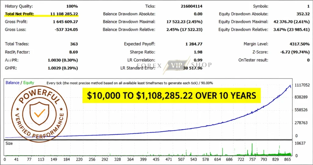Click the blue 'Balance' chart legend
This screenshot has width=313, height=165.
click(x=12, y=83)
